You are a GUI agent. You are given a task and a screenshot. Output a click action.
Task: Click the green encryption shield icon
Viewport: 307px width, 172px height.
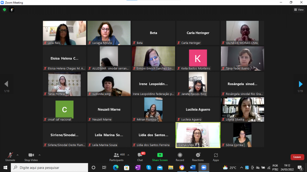click(x=4, y=10)
